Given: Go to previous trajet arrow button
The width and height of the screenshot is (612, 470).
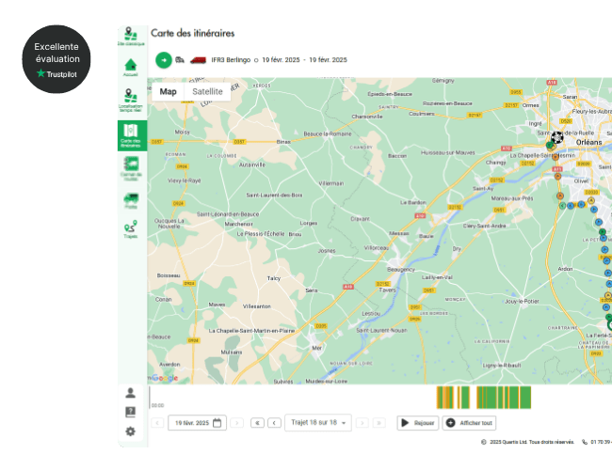Looking at the screenshot, I should [x=274, y=423].
